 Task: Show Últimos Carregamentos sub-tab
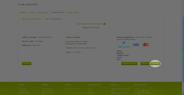pos(32,19)
